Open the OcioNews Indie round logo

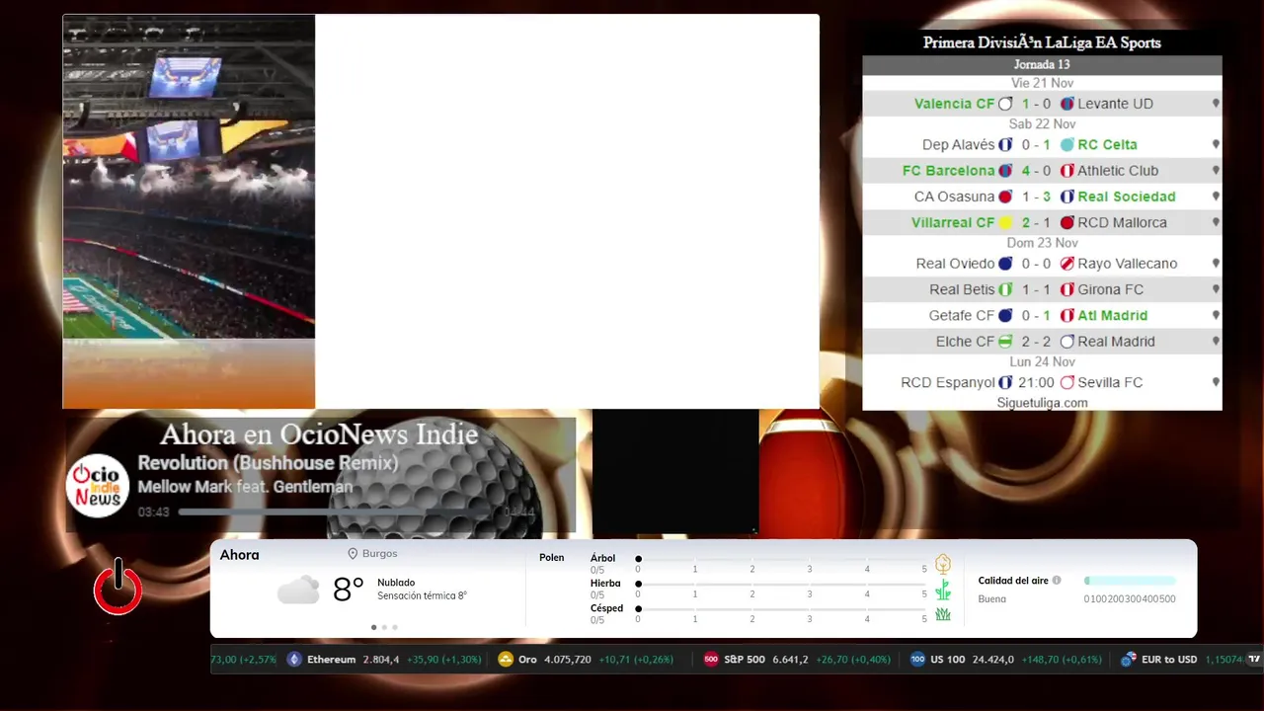click(98, 485)
